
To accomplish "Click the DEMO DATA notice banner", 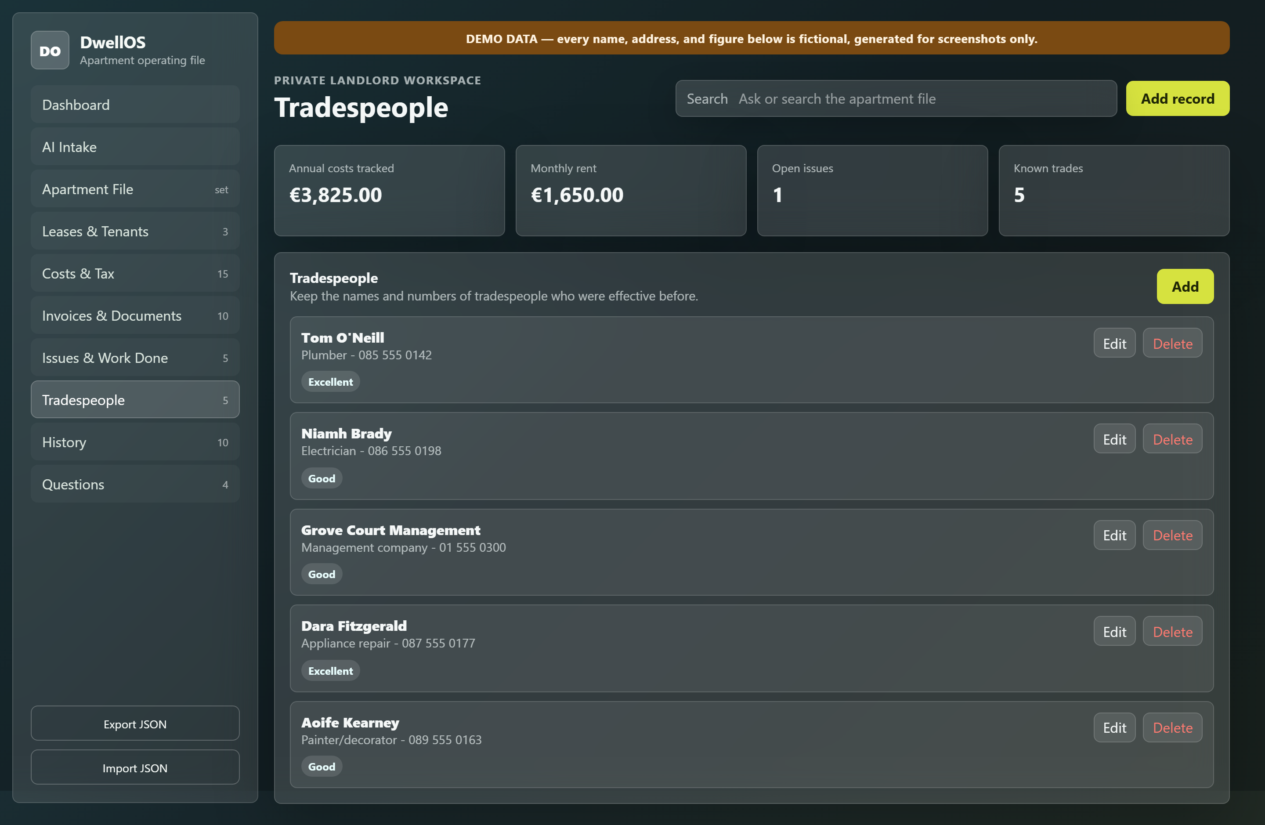I will click(752, 38).
